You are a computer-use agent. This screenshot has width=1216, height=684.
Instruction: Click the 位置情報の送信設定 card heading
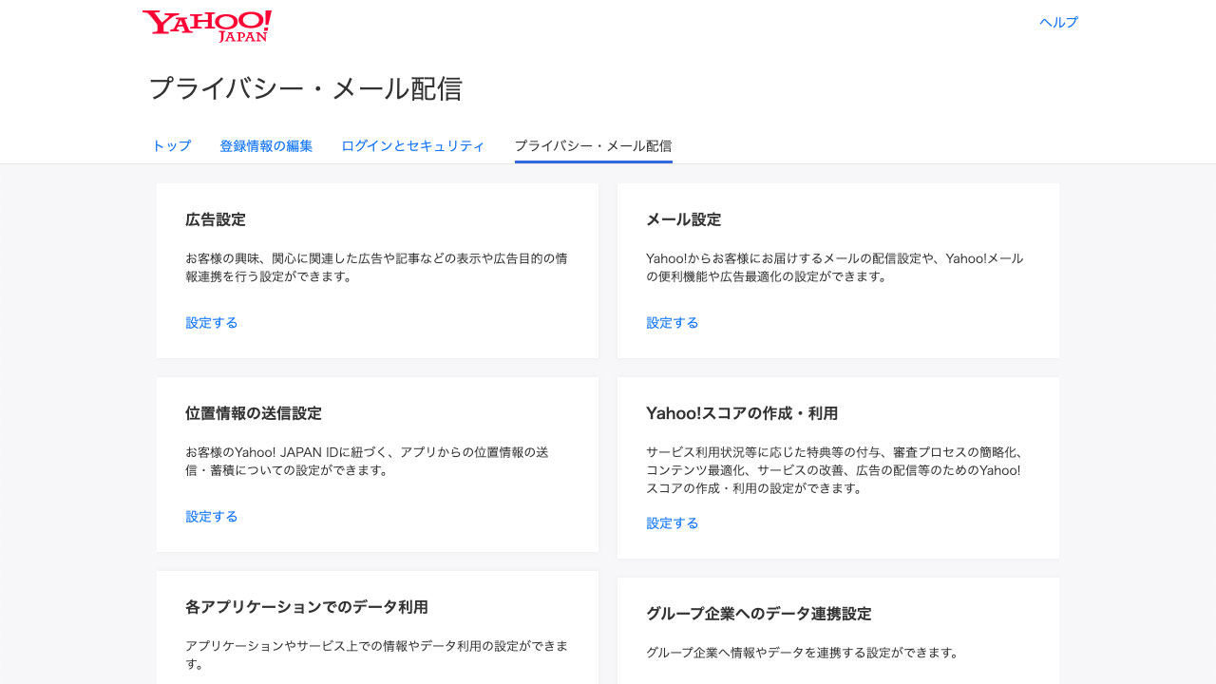pos(254,413)
